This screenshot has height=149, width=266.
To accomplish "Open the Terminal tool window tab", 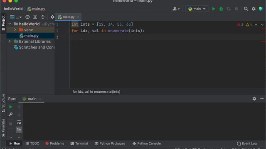I will point(79,144).
